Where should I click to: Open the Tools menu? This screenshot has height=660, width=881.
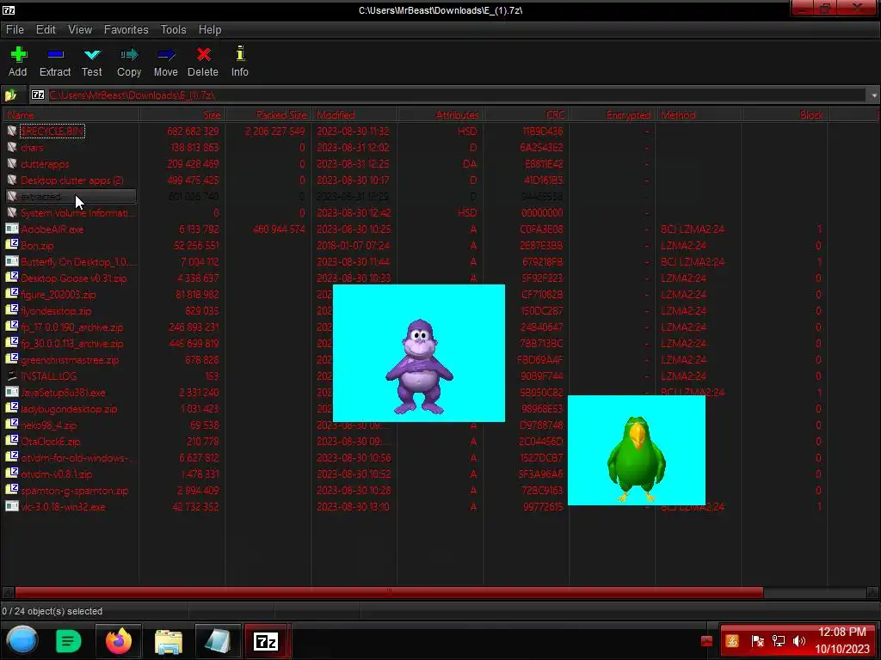tap(173, 30)
